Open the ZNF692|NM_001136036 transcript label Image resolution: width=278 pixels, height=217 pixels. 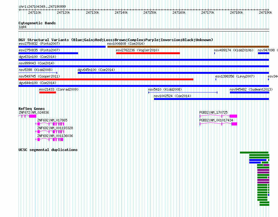(55, 136)
